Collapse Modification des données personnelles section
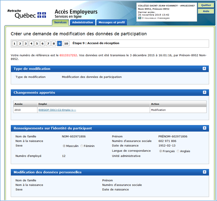The image size is (217, 201). coord(204,172)
